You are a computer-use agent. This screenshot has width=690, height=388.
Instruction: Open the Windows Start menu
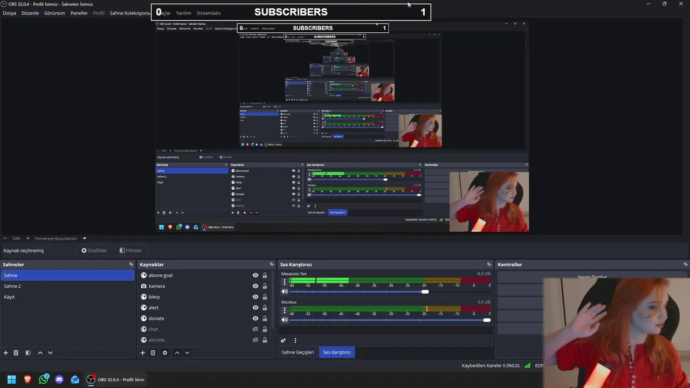pyautogui.click(x=11, y=379)
